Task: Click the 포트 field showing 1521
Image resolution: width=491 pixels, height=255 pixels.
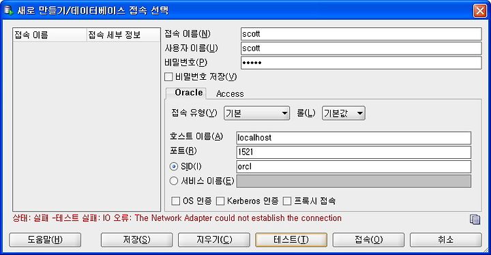Action: [353, 152]
